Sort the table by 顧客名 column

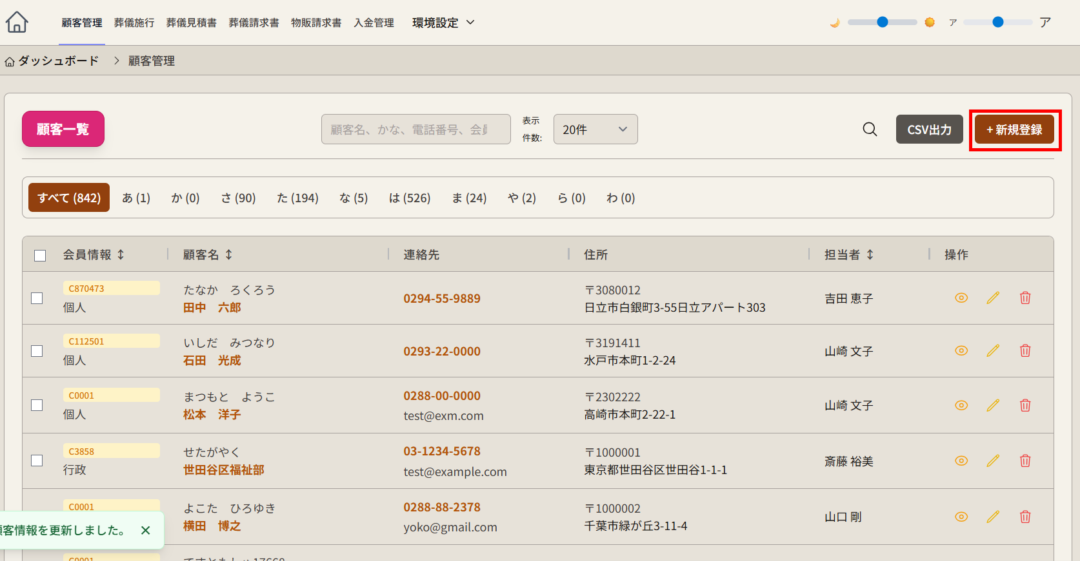(208, 255)
